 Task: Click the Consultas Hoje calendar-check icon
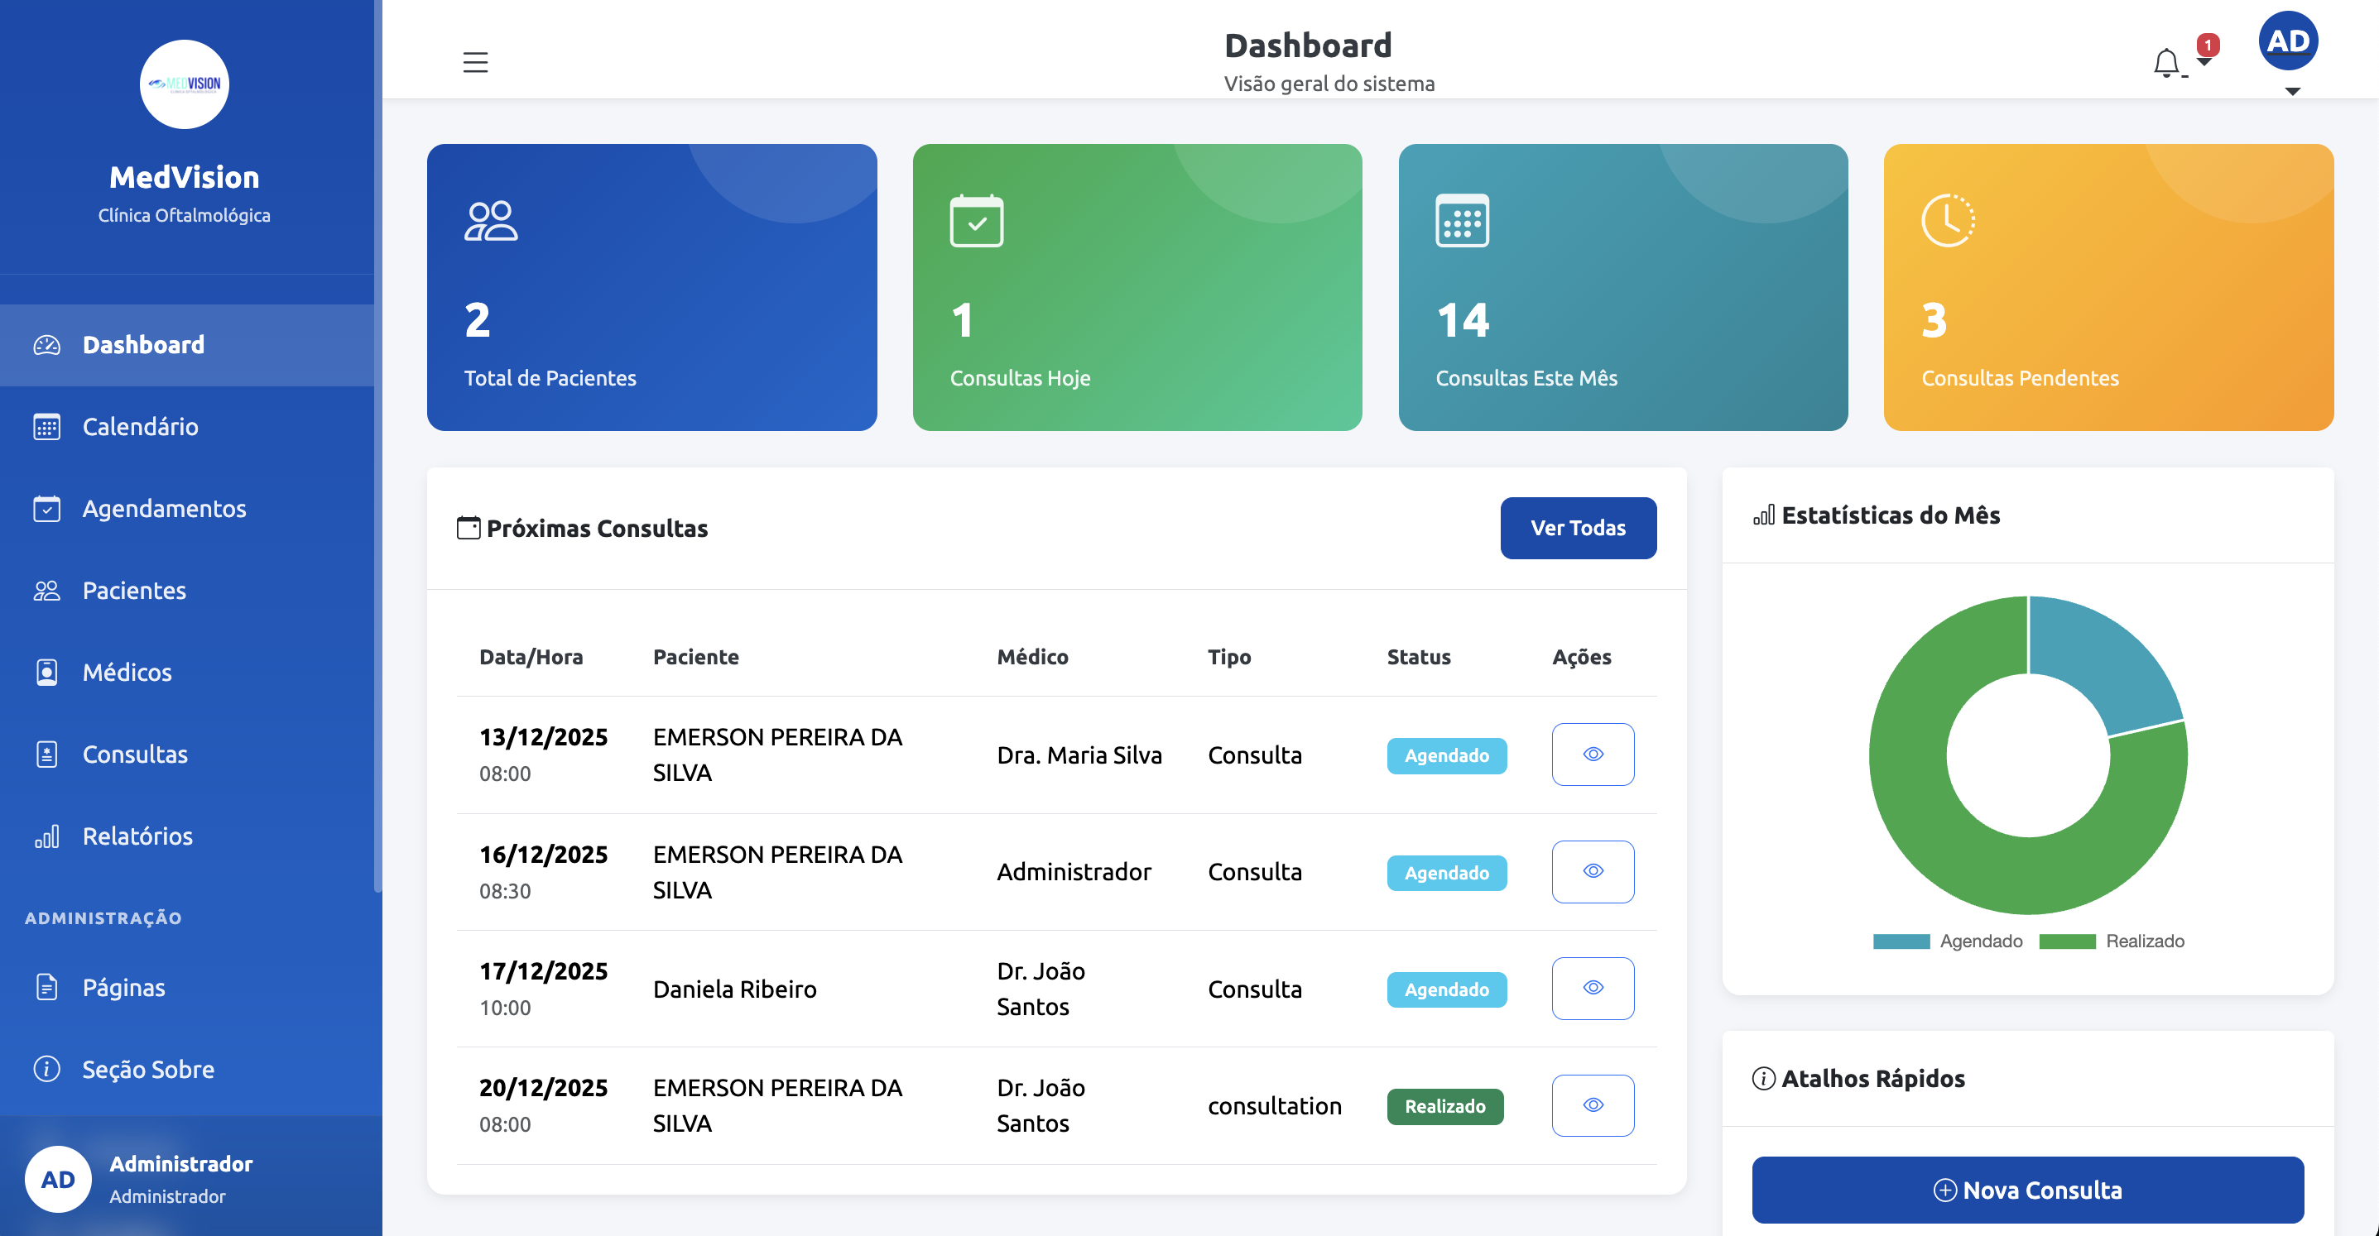tap(976, 221)
